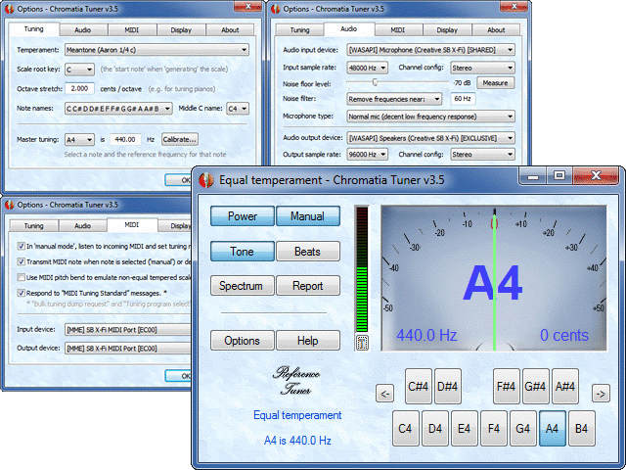The height and width of the screenshot is (470, 626).
Task: Open the Noise filter dropdown
Action: pyautogui.click(x=394, y=99)
